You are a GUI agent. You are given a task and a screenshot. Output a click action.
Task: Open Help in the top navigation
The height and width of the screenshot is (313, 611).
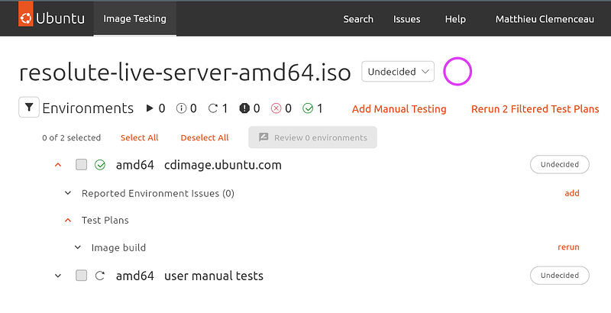[455, 19]
